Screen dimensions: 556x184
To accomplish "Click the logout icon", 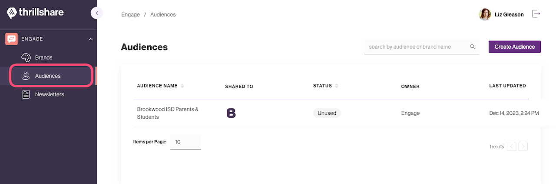I will (536, 14).
